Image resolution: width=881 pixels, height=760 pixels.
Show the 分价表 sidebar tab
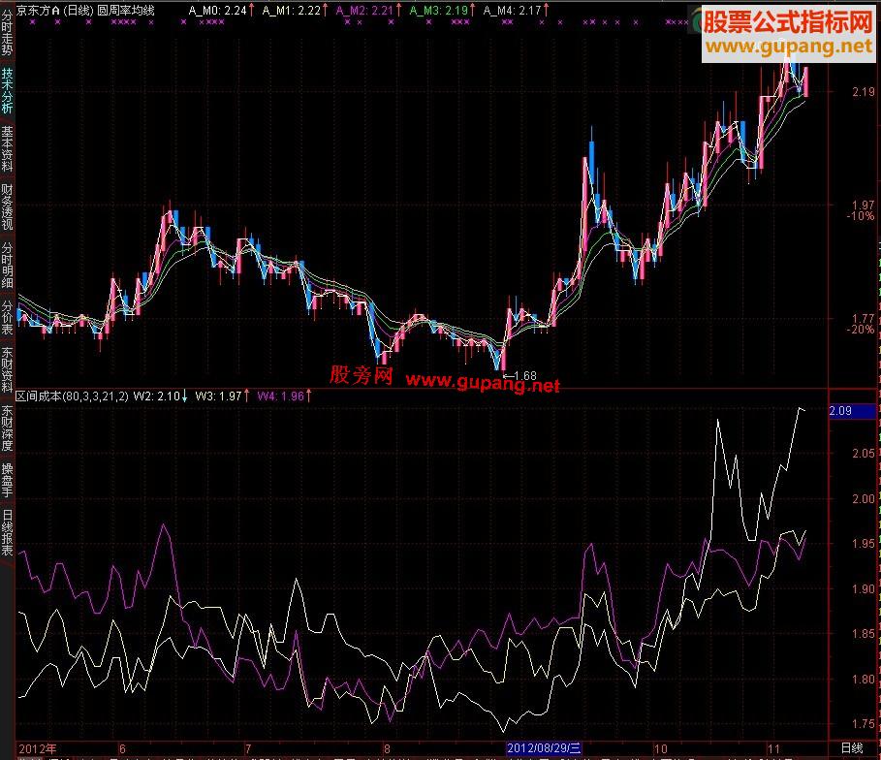tap(7, 317)
